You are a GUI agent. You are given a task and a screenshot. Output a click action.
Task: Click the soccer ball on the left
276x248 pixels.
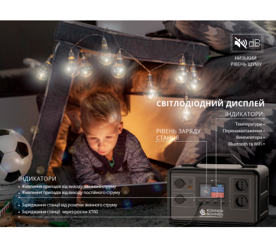point(15,157)
